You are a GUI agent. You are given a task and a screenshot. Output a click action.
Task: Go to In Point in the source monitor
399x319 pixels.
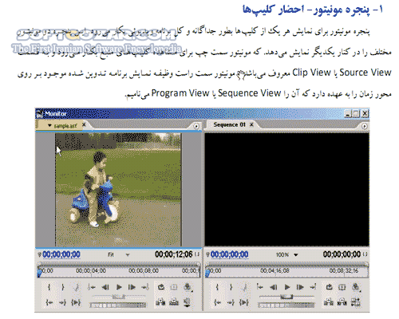pos(49,302)
